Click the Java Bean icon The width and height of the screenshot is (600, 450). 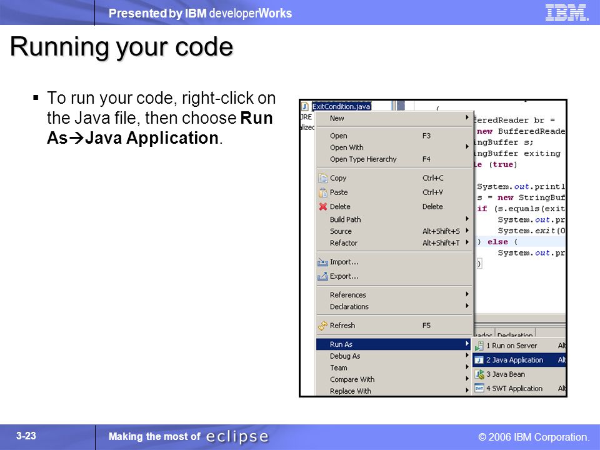pos(479,374)
